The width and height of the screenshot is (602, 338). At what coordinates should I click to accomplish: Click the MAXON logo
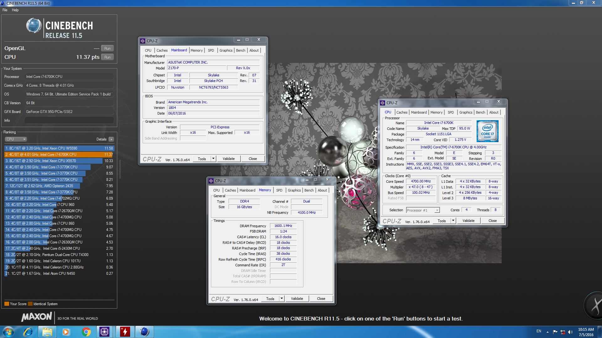pos(36,317)
